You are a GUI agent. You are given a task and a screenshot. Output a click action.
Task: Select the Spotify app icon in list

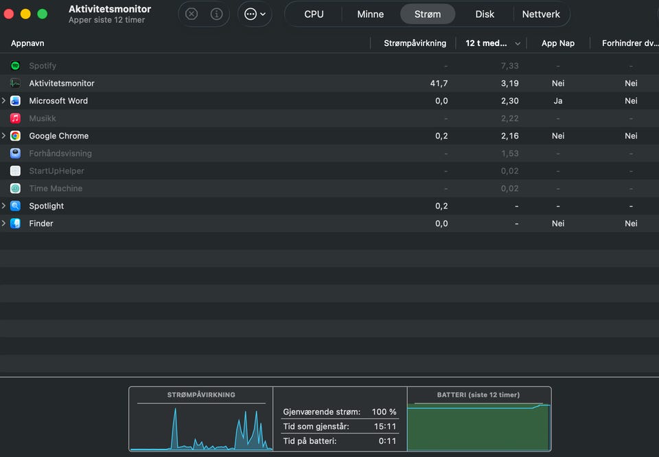coord(15,66)
